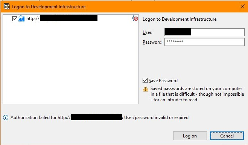Click the right panel Logon to Development Infrastructure heading

coord(180,19)
